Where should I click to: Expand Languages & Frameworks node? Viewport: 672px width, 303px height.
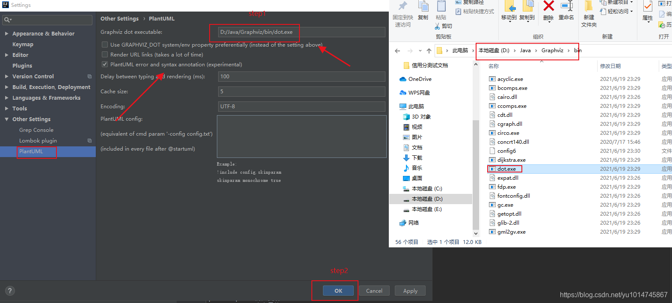pos(6,98)
